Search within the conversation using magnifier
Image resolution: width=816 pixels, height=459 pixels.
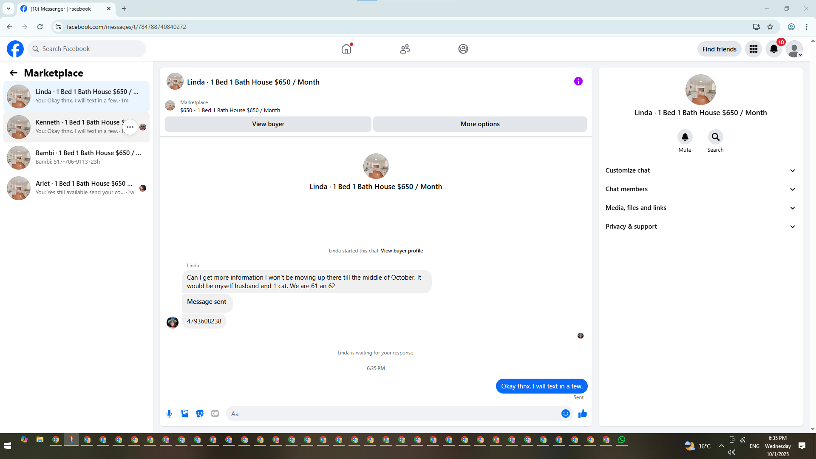click(x=716, y=137)
